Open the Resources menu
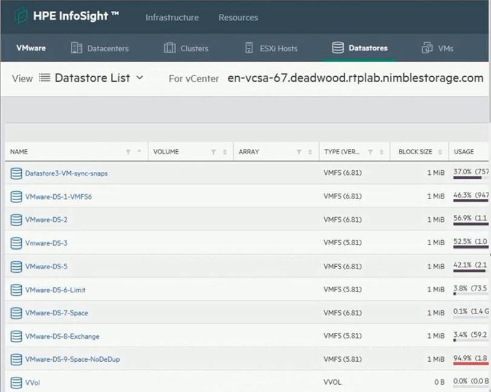Viewport: 491px width, 392px height. (x=238, y=18)
